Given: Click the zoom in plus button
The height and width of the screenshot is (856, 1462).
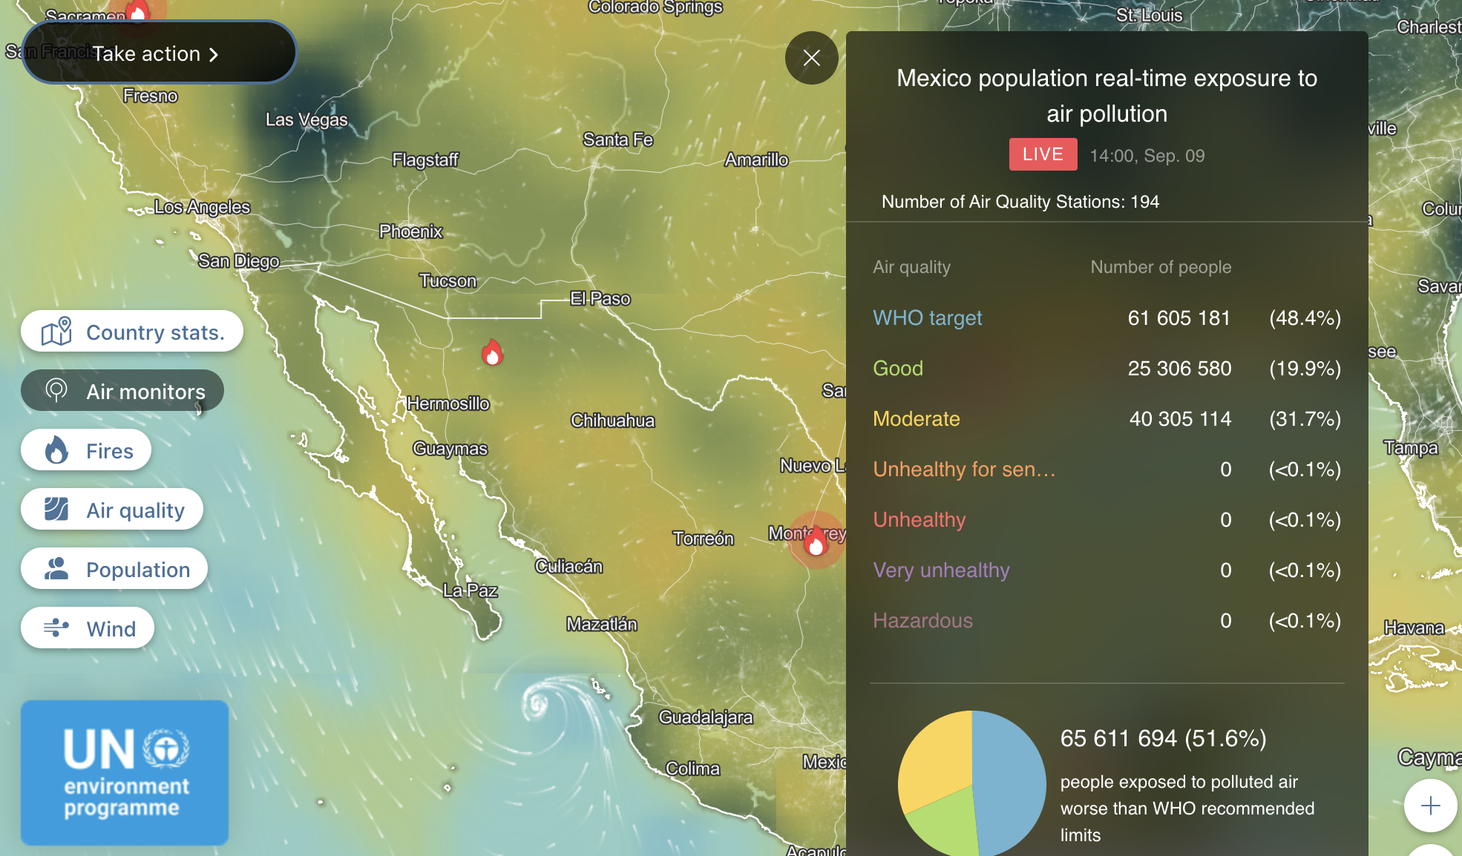Looking at the screenshot, I should pos(1429,806).
